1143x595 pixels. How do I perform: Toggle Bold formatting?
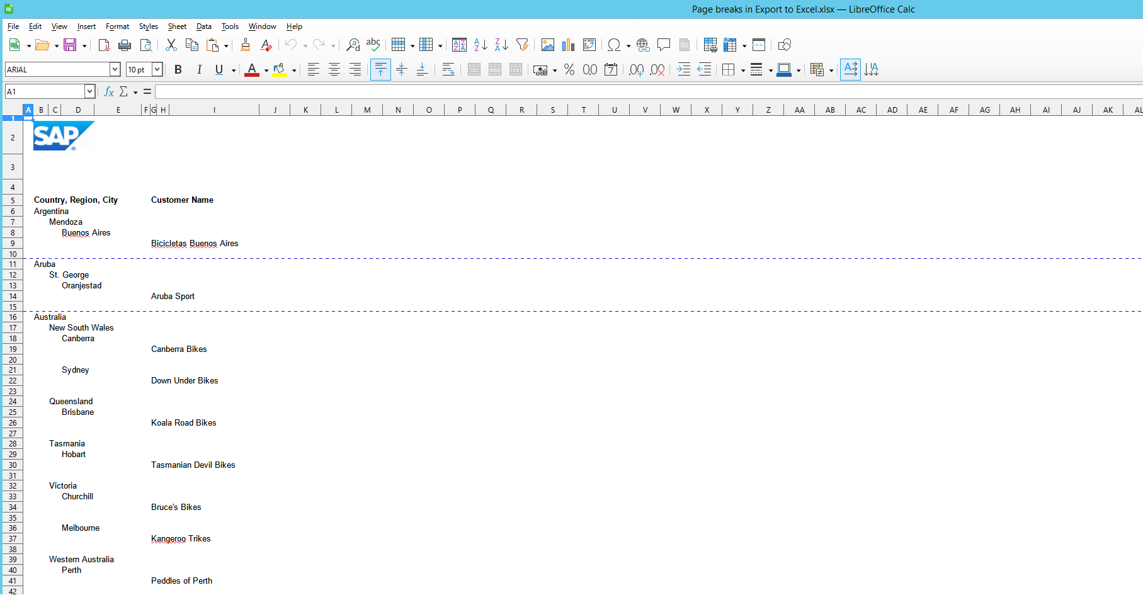coord(178,69)
